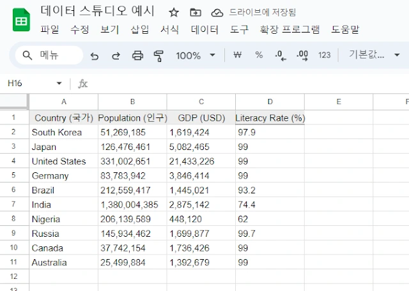Click the name box showing H16
Viewport: 409px width, 291px height.
15,84
